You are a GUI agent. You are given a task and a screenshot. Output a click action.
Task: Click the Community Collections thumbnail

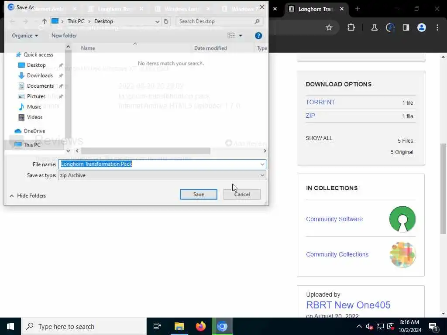[x=402, y=254]
